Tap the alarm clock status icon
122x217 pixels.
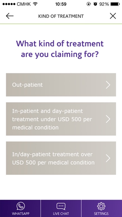click(95, 4)
